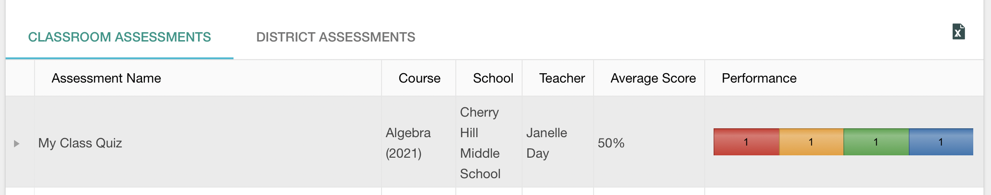Select the Classroom Assessments tab
Viewport: 991px width, 195px height.
(x=120, y=37)
